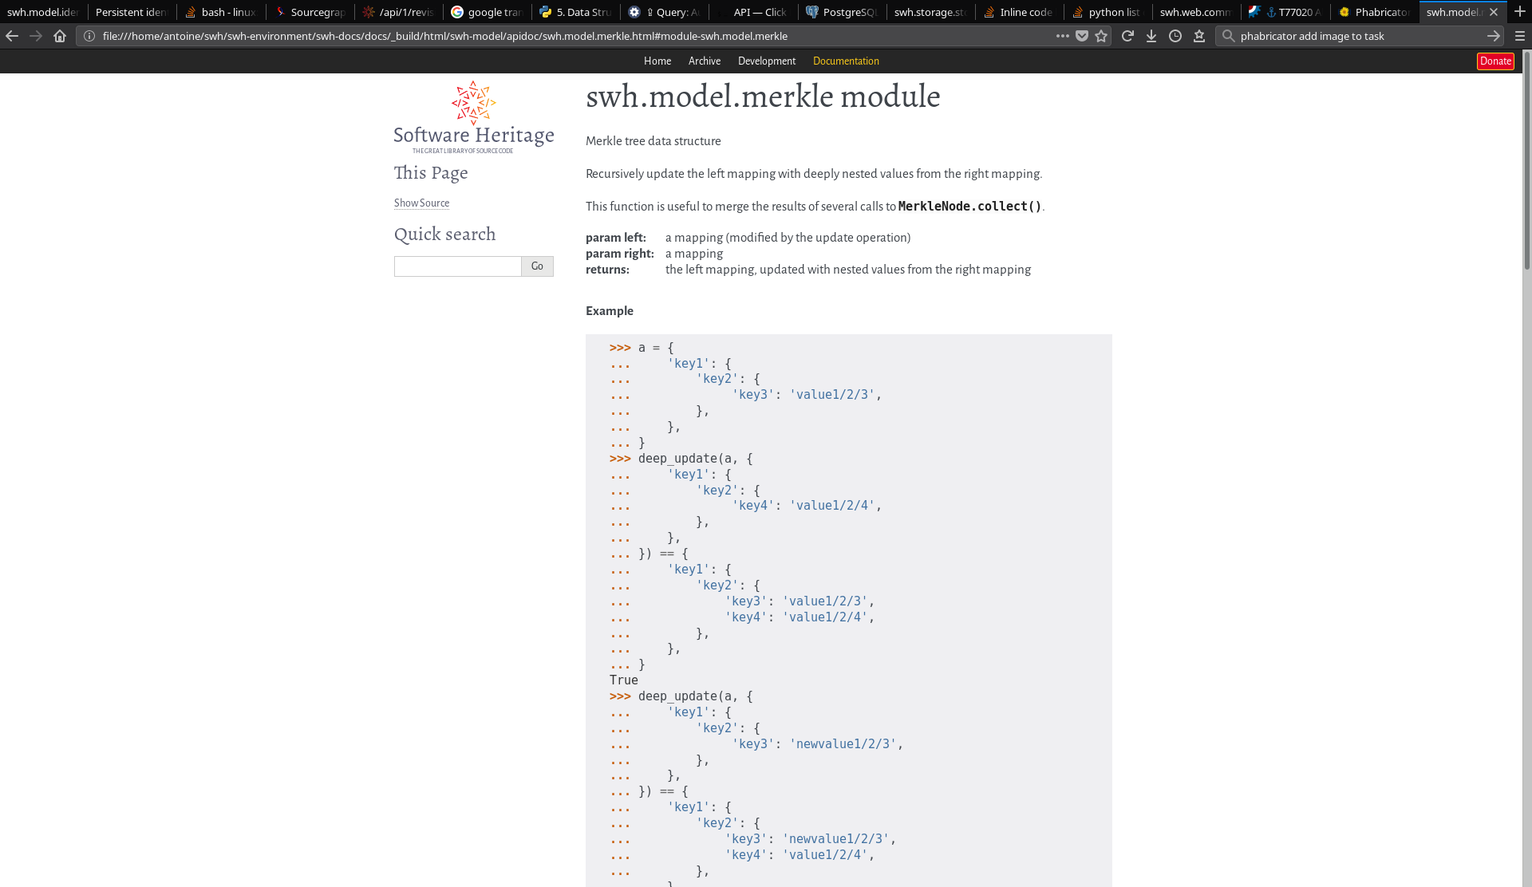This screenshot has height=887, width=1532.
Task: Click the 'param left:' field label
Action: [616, 238]
